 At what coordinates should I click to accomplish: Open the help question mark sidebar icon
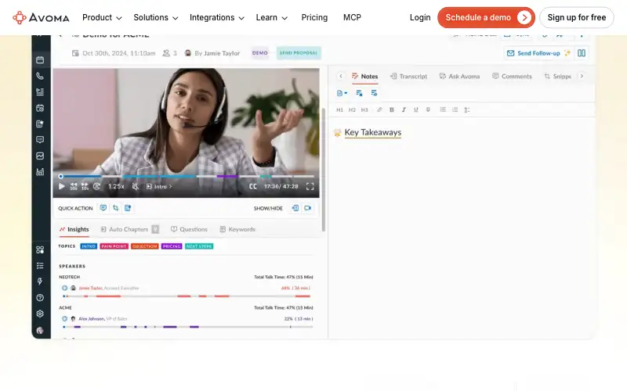[x=40, y=298]
